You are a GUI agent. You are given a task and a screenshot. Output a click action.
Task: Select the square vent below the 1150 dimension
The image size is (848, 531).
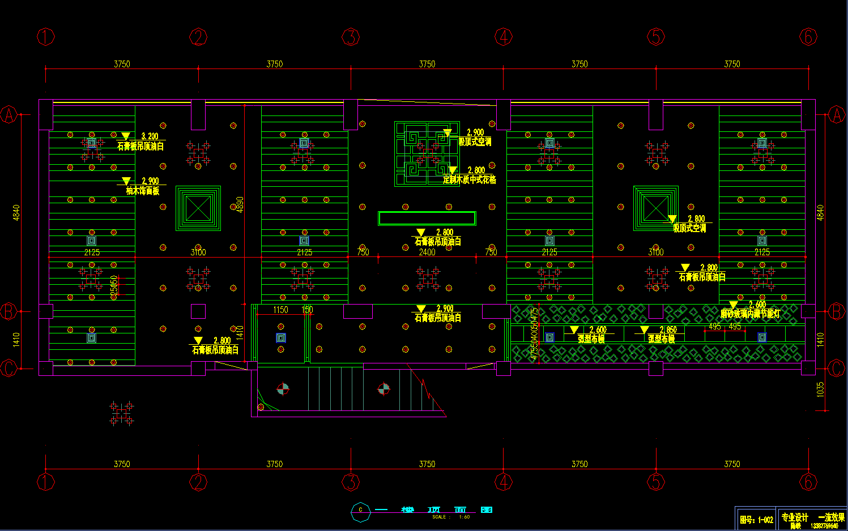[280, 338]
